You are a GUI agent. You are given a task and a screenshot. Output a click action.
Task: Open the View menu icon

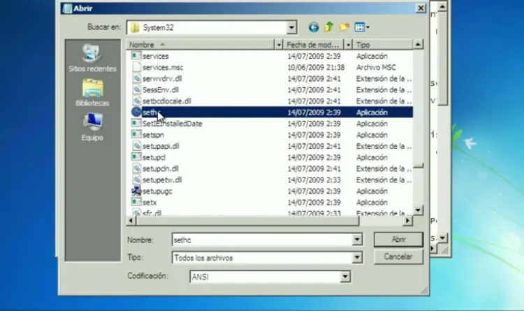[x=362, y=27]
